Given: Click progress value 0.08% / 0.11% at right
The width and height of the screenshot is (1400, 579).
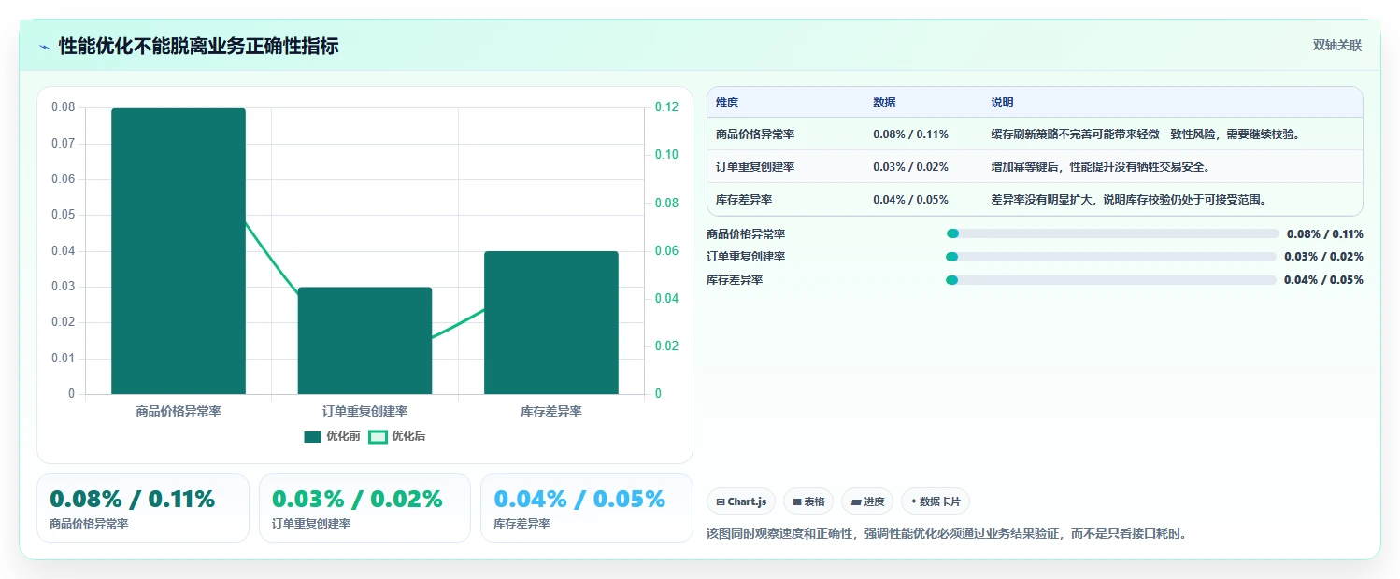Looking at the screenshot, I should (1325, 234).
